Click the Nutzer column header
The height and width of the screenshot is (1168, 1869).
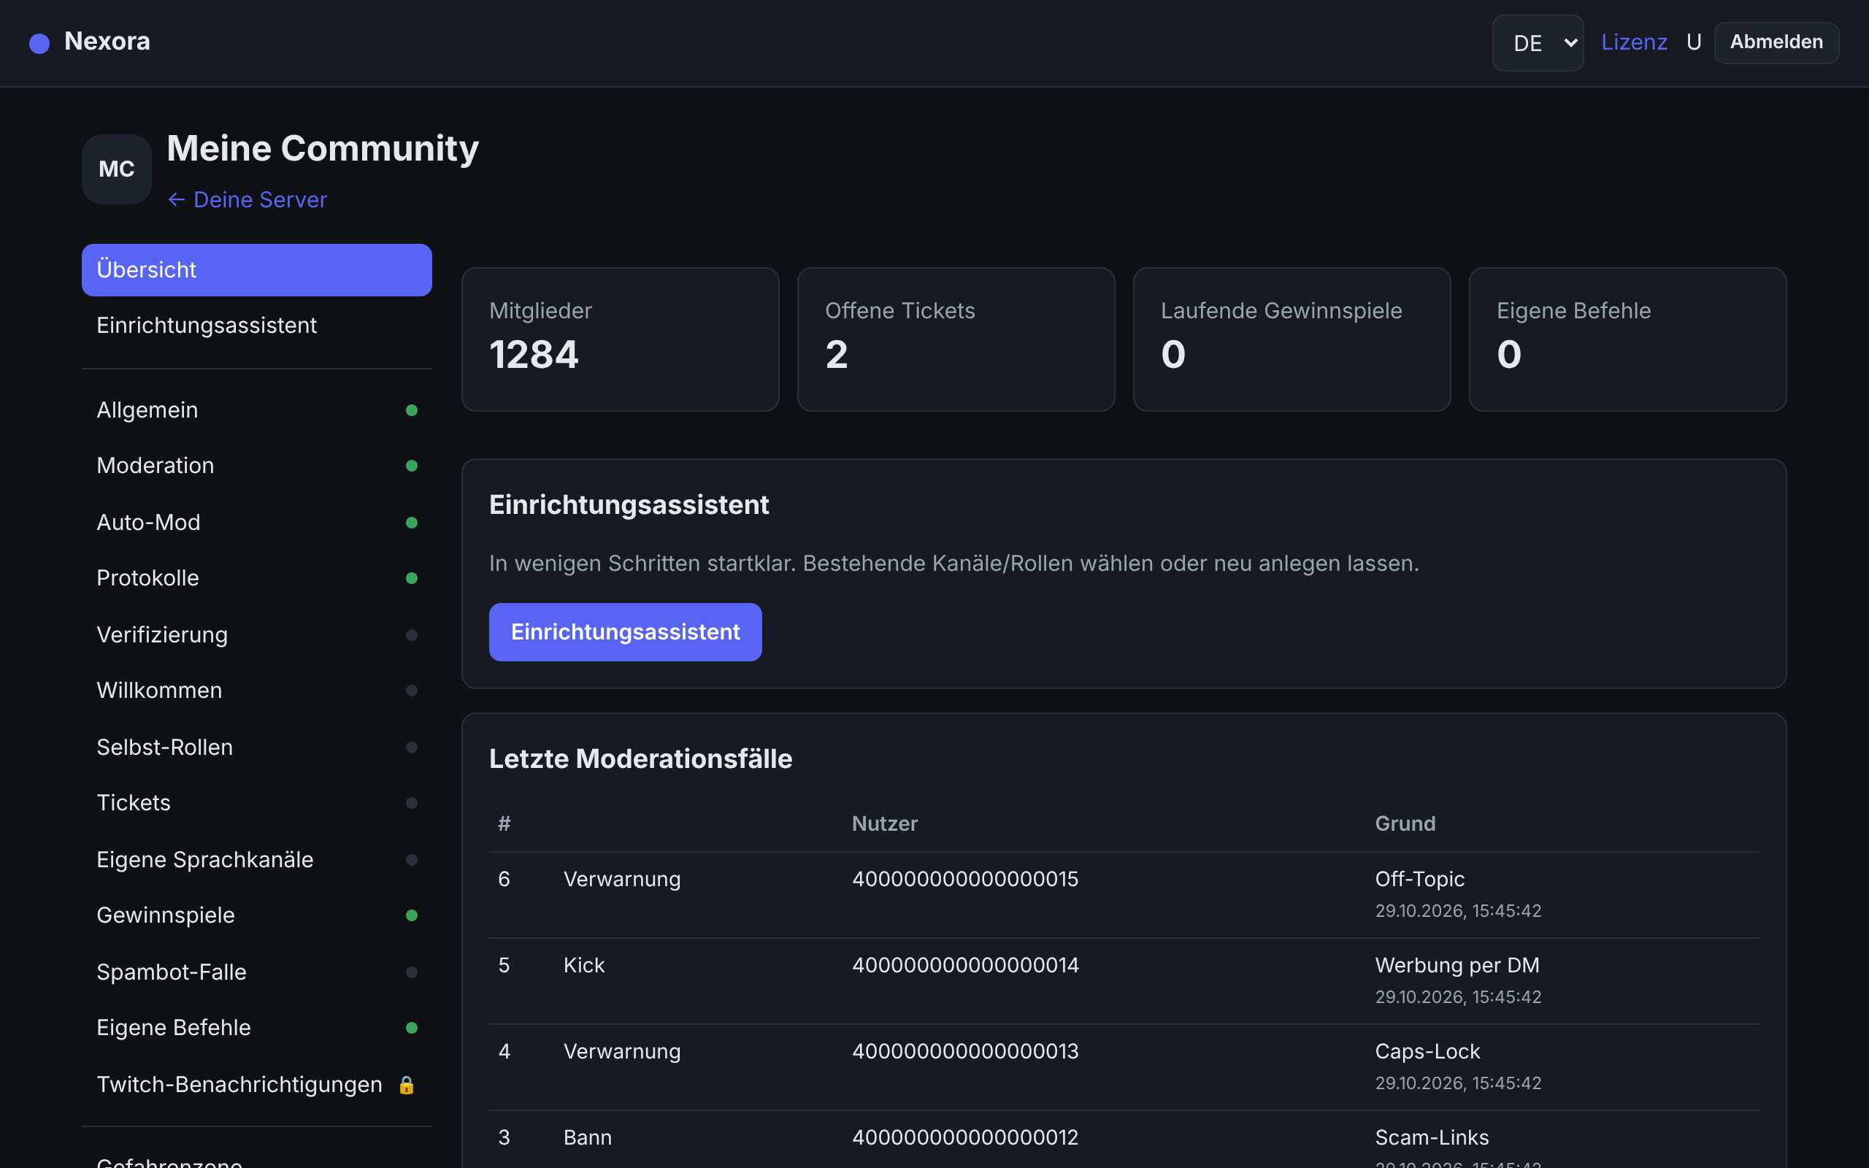tap(884, 824)
